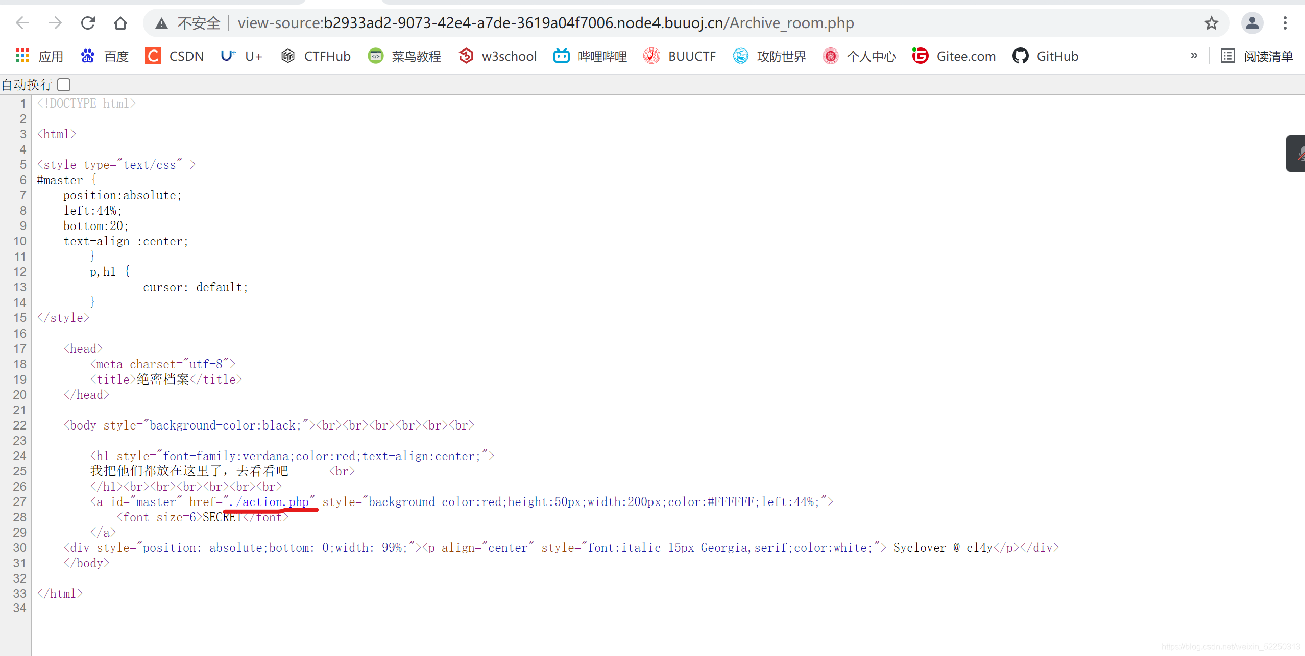Open the 攻防世界 bookmark
The width and height of the screenshot is (1305, 656).
tap(769, 56)
